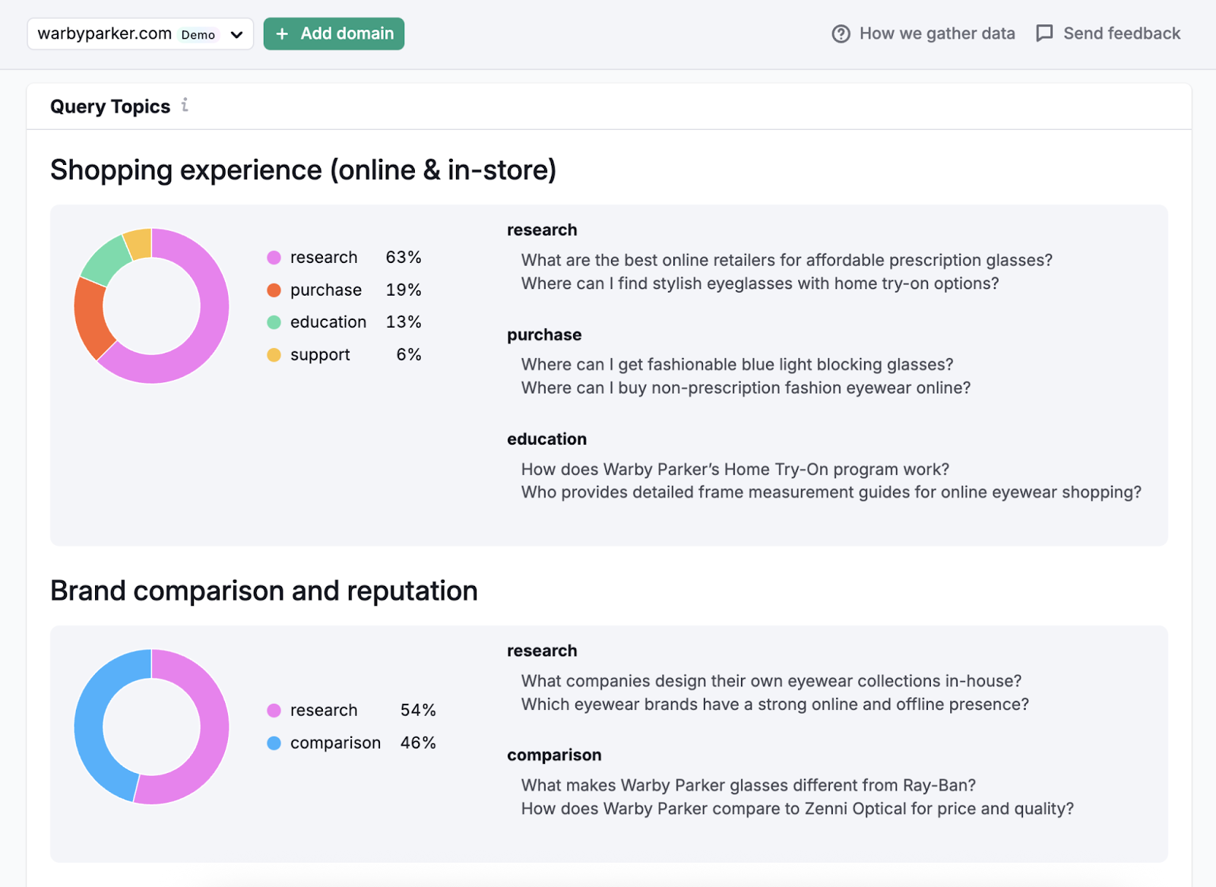Toggle the research legend item
This screenshot has height=887, width=1216.
tap(324, 257)
